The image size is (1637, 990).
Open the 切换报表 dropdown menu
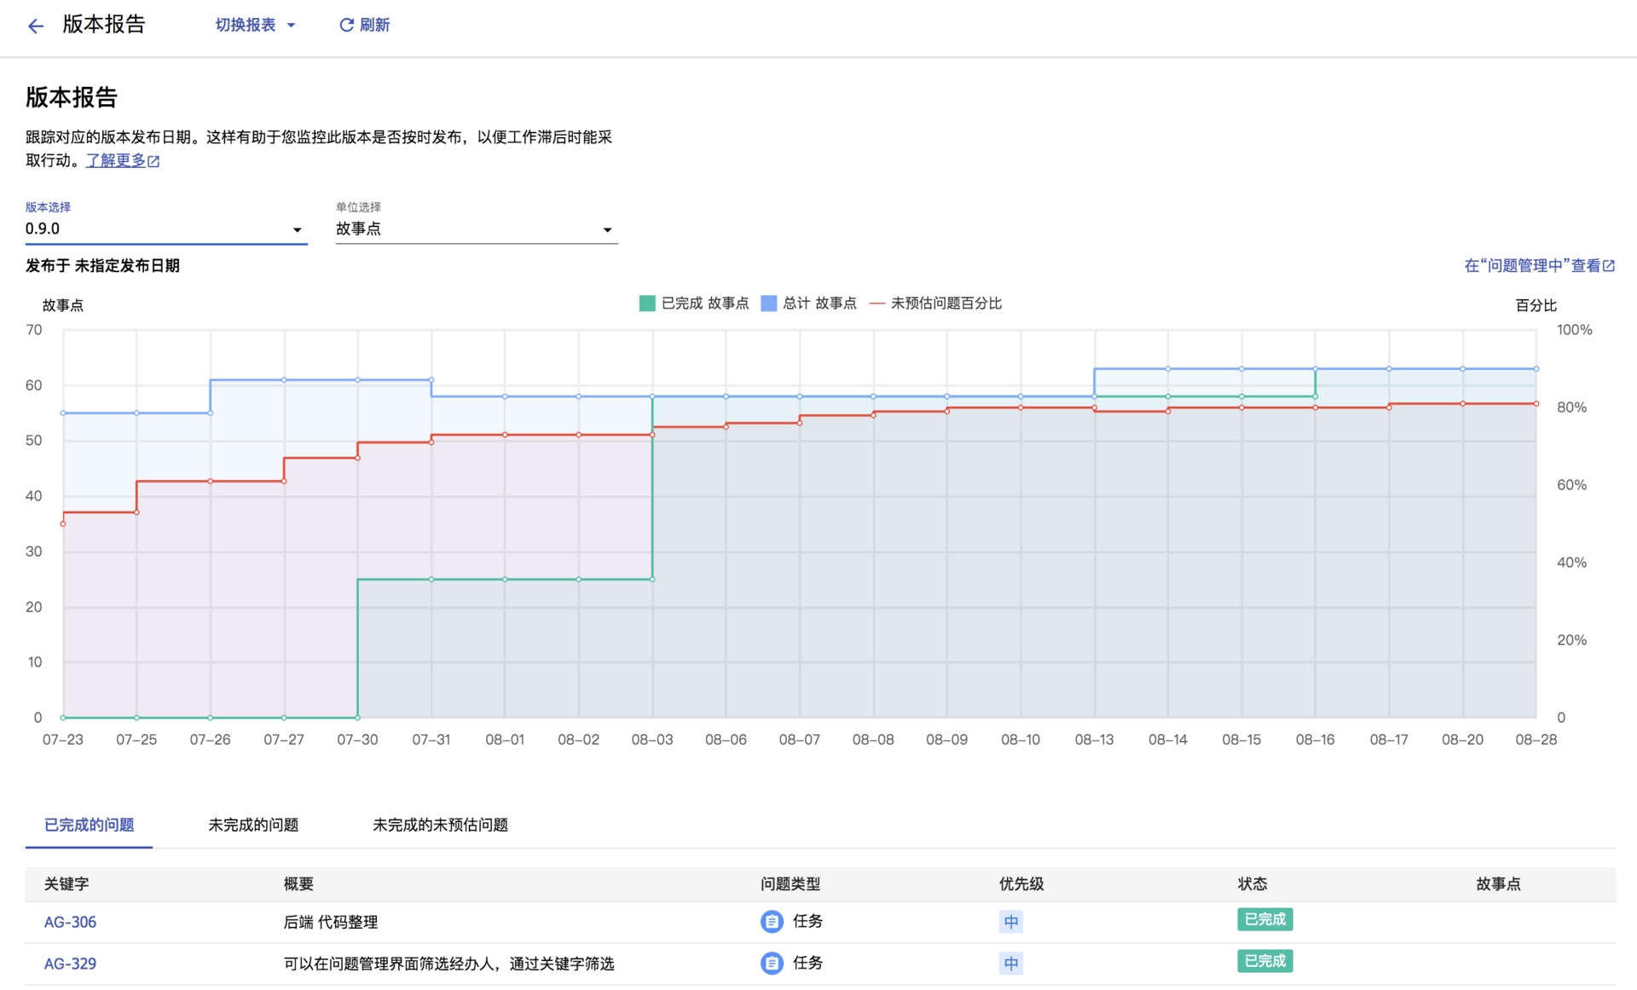pyautogui.click(x=255, y=25)
